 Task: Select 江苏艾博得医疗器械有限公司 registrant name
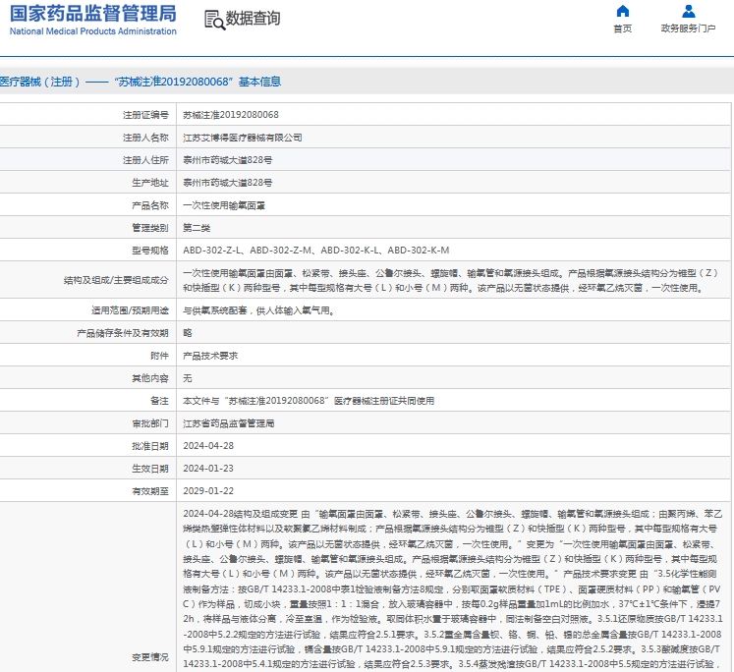[242, 138]
